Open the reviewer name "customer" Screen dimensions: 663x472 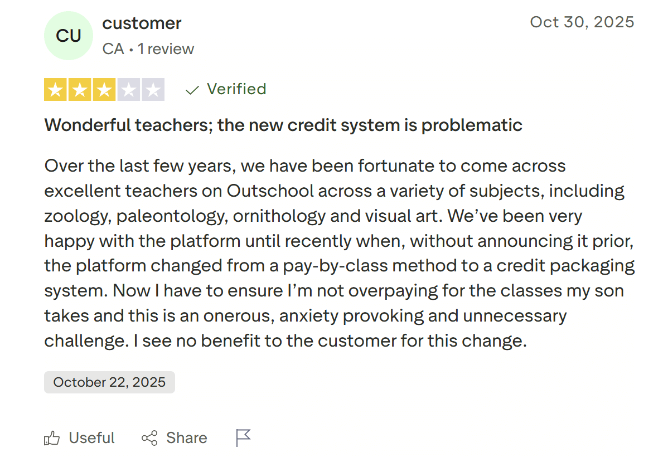coord(142,23)
